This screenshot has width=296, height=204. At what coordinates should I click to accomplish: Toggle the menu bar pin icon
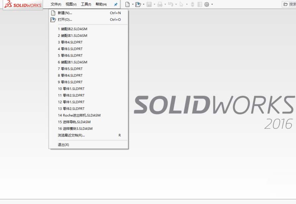pyautogui.click(x=115, y=5)
